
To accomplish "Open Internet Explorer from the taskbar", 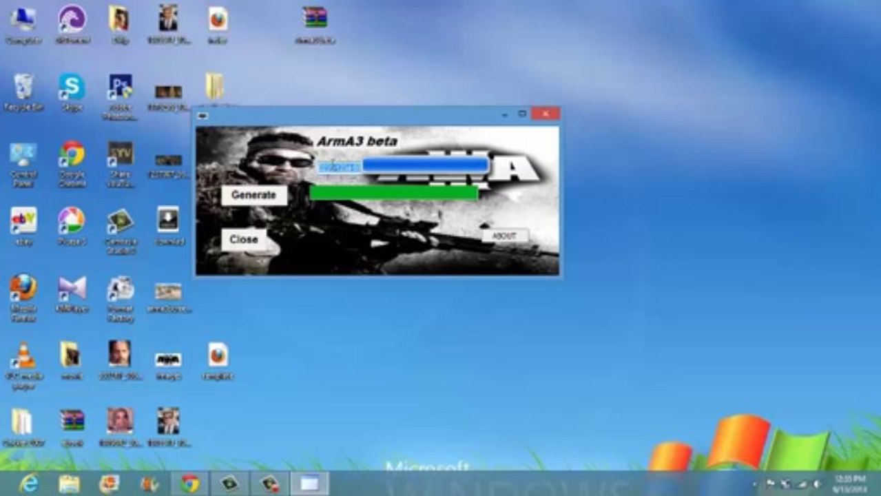I will coord(29,484).
